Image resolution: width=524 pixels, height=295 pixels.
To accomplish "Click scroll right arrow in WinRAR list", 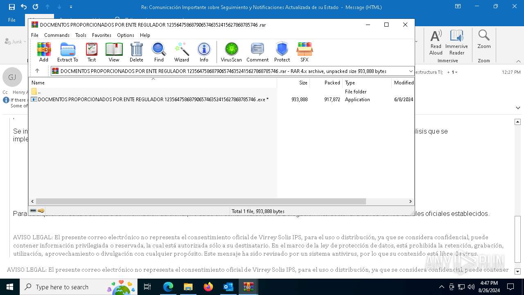I will (410, 201).
